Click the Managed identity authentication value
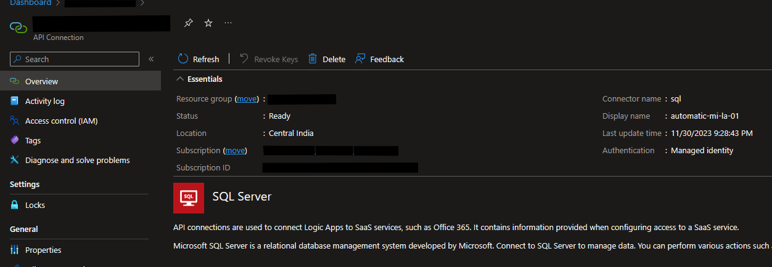This screenshot has height=267, width=772. tap(702, 151)
